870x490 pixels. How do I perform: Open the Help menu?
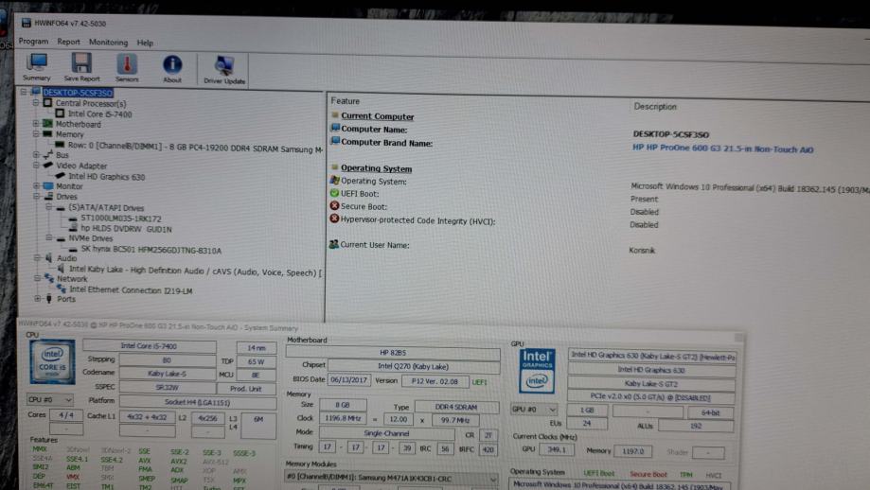pyautogui.click(x=145, y=43)
